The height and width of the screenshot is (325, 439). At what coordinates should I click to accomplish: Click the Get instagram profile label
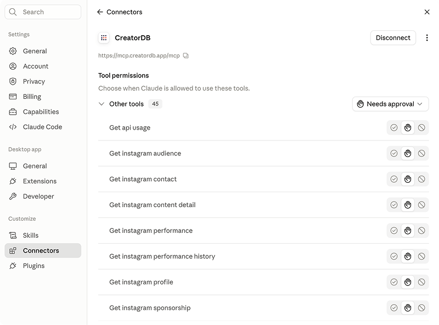[x=141, y=282]
